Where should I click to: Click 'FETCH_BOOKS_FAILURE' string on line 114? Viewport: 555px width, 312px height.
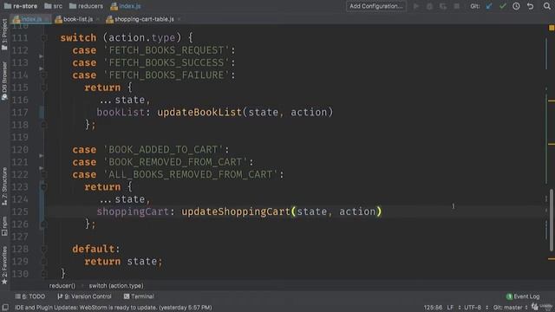tap(166, 75)
